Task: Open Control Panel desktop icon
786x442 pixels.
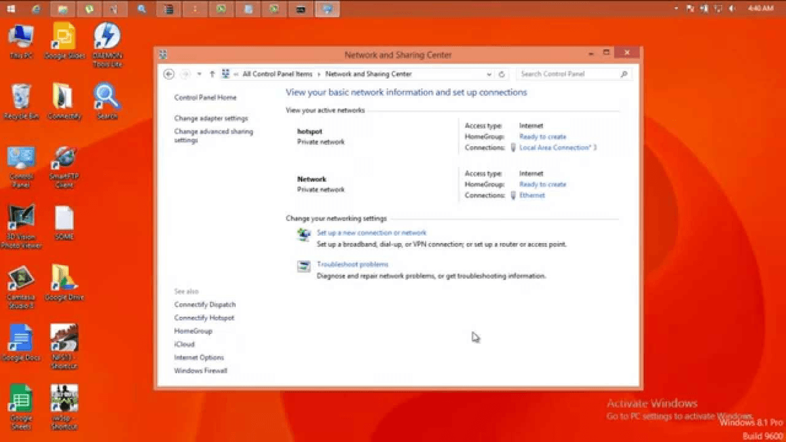Action: (21, 167)
